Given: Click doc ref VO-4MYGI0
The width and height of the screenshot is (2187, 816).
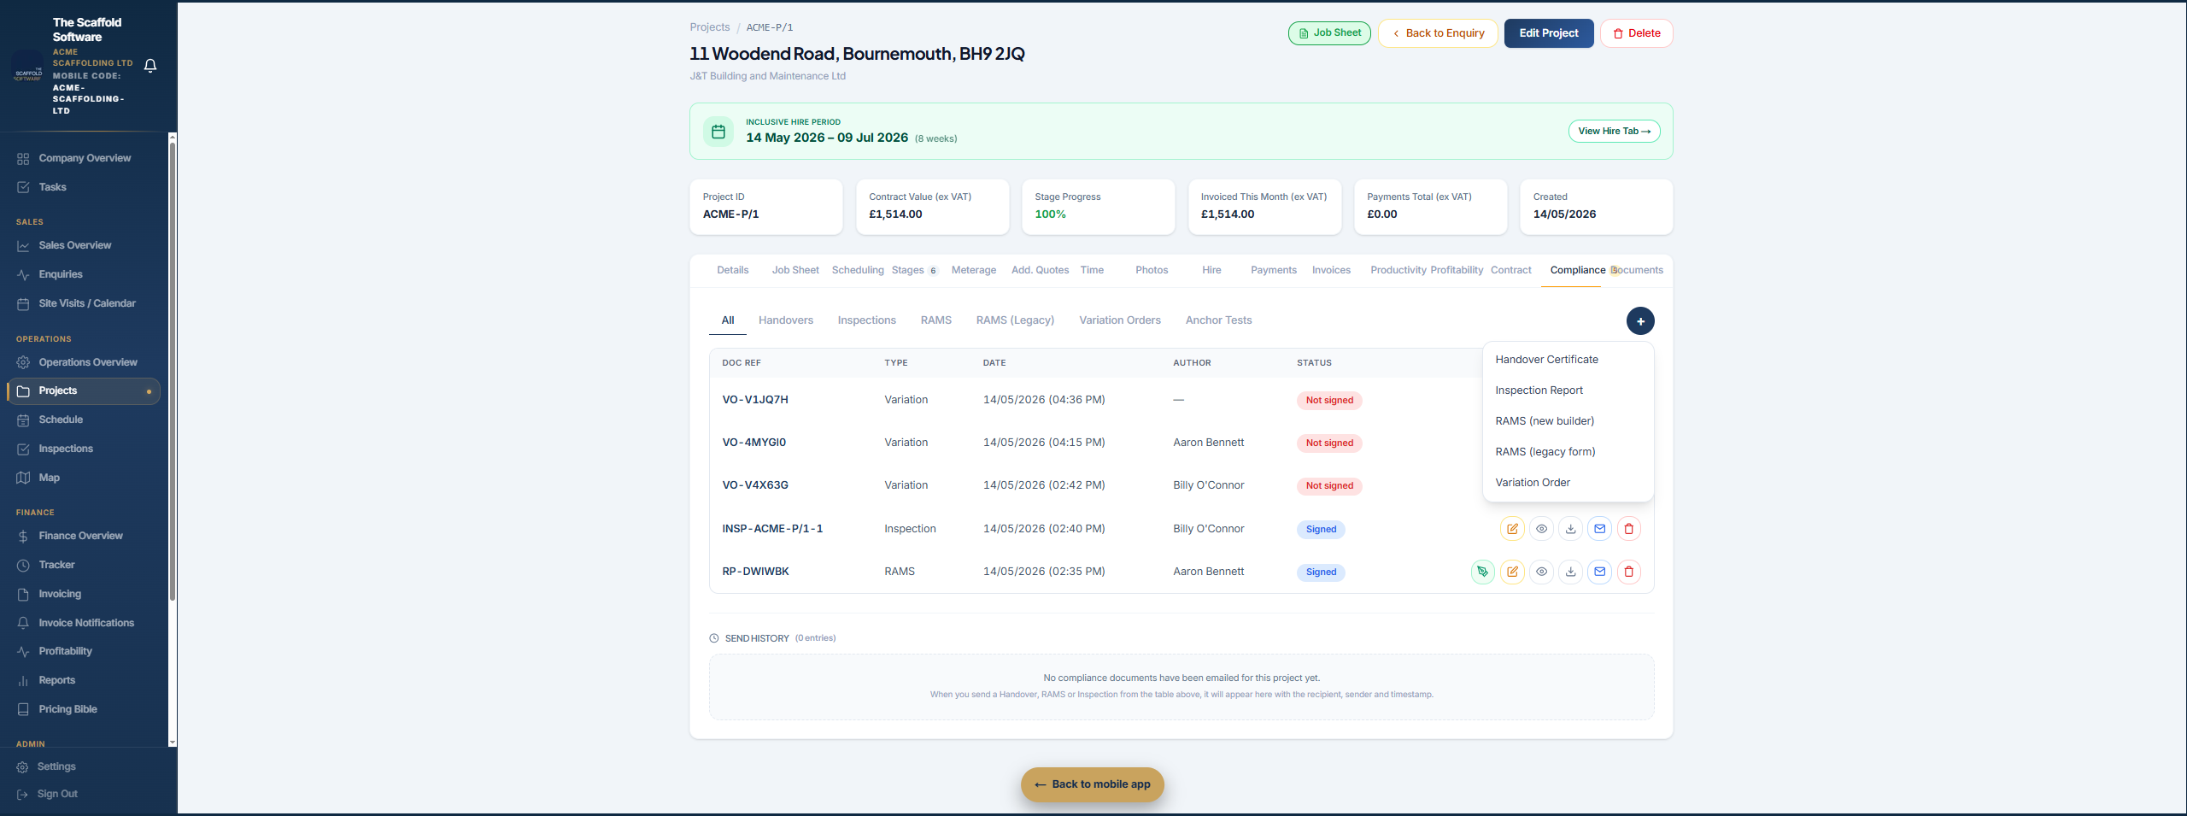Looking at the screenshot, I should (x=753, y=443).
